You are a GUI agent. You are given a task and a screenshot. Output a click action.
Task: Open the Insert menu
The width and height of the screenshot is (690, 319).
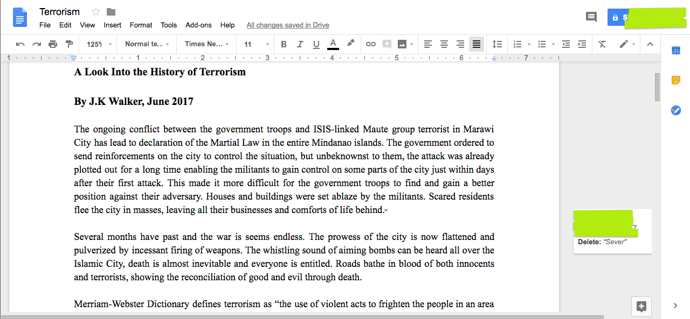(x=113, y=25)
